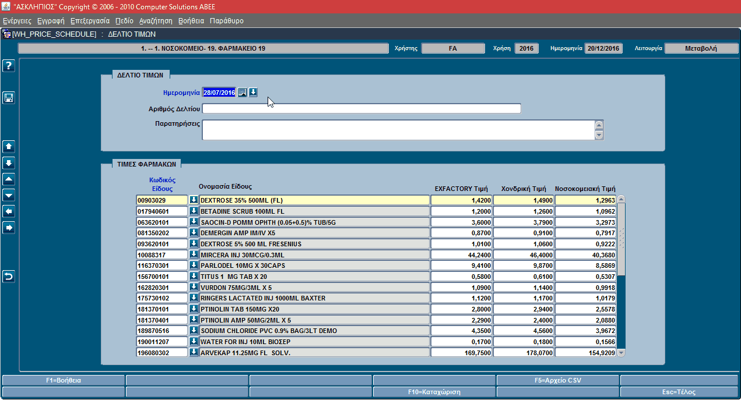Click the help question mark icon
741x400 pixels.
click(x=9, y=66)
